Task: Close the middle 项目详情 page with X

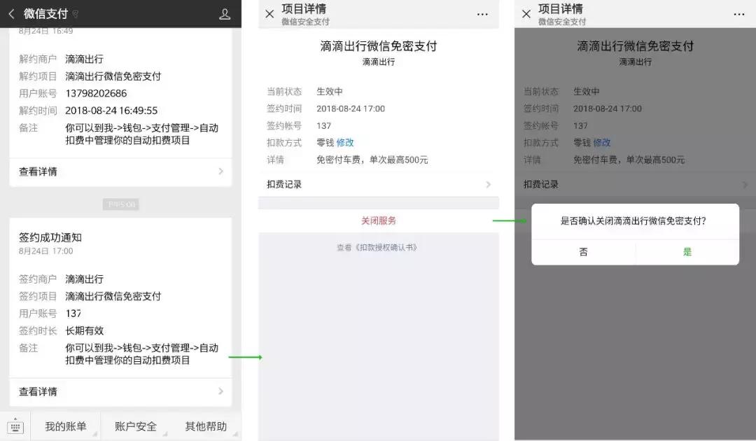Action: pyautogui.click(x=269, y=13)
